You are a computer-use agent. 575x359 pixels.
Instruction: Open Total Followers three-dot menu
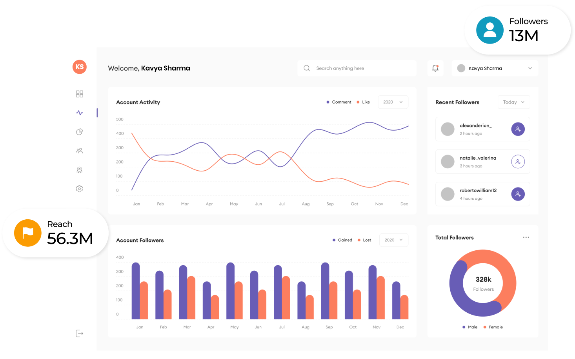pos(526,237)
